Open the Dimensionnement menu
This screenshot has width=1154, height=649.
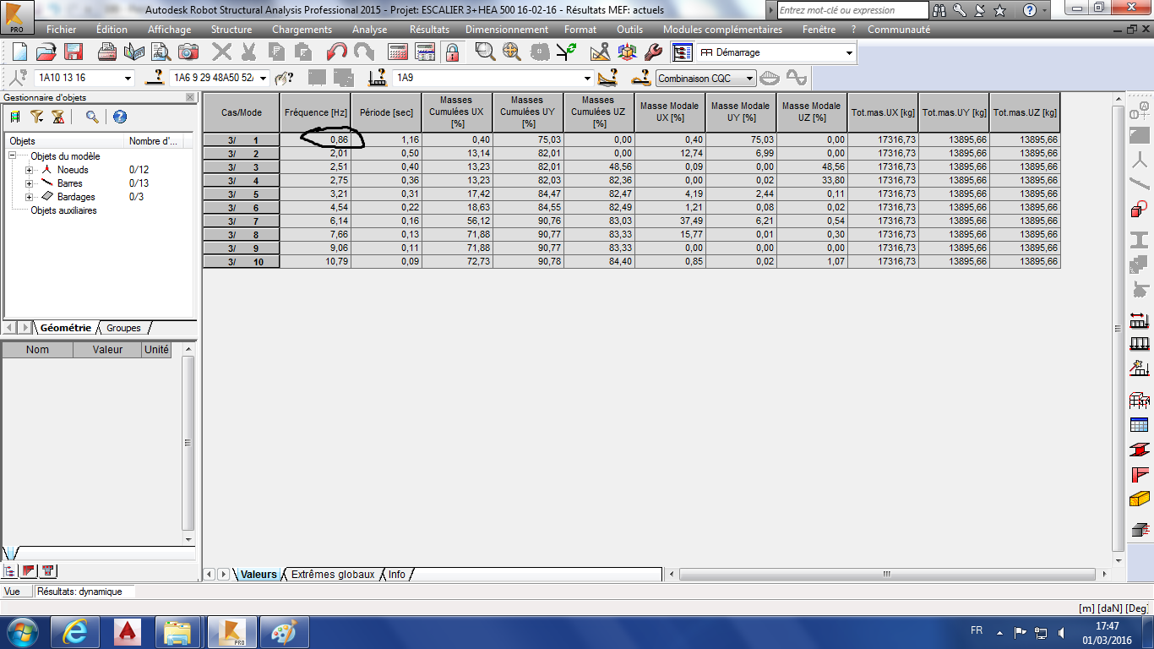tap(506, 30)
